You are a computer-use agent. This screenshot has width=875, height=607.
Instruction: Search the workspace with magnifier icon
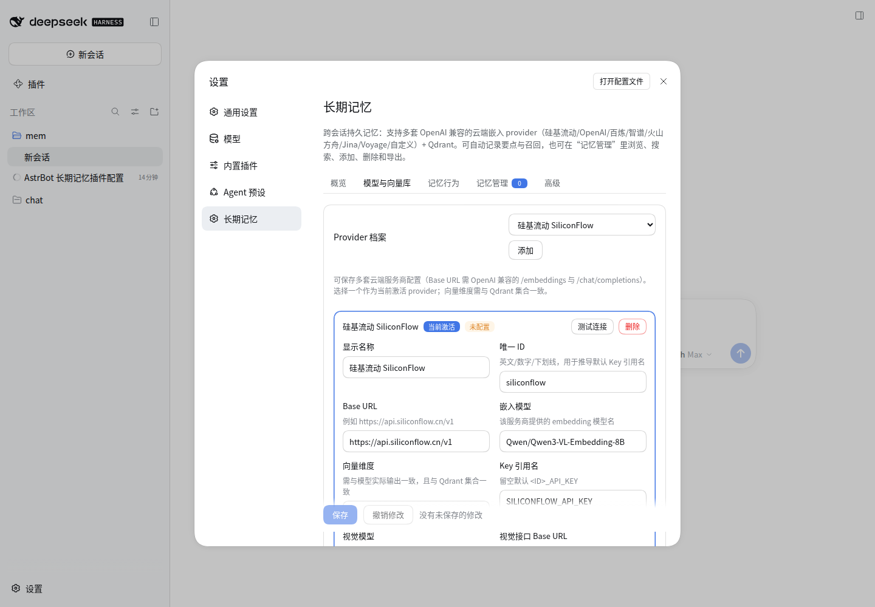point(115,112)
